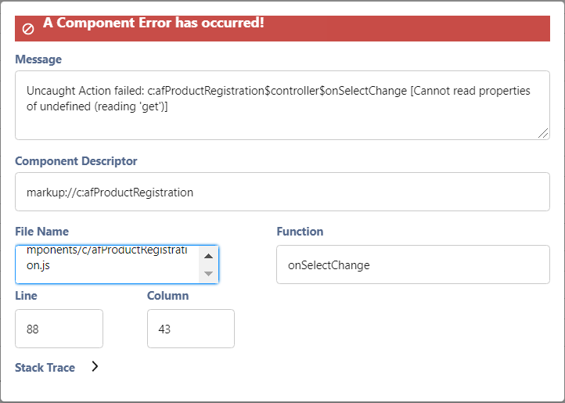Screen dimensions: 565x403
Task: Click the error ban icon in the header
Action: (x=28, y=28)
